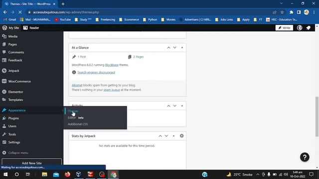Move At a Glance widget down
The width and height of the screenshot is (319, 179).
[x=175, y=48]
